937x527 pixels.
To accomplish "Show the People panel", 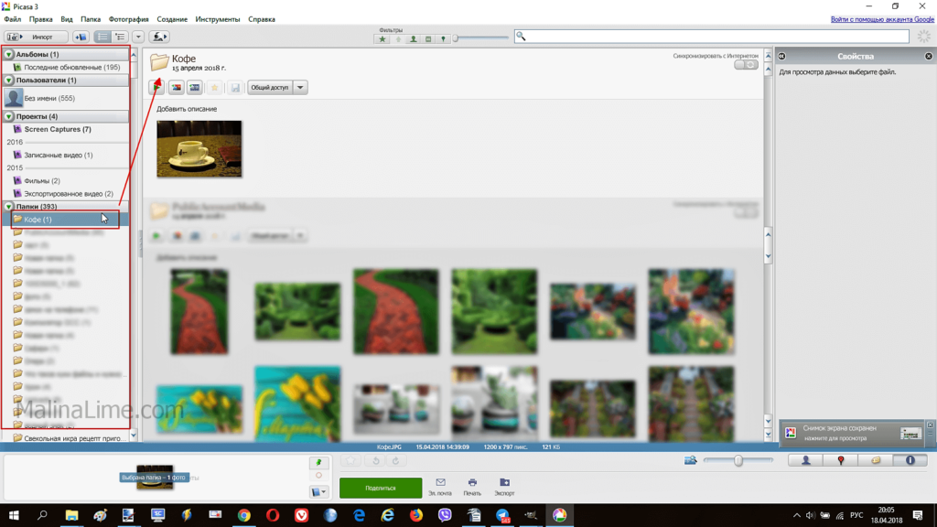I will 806,460.
